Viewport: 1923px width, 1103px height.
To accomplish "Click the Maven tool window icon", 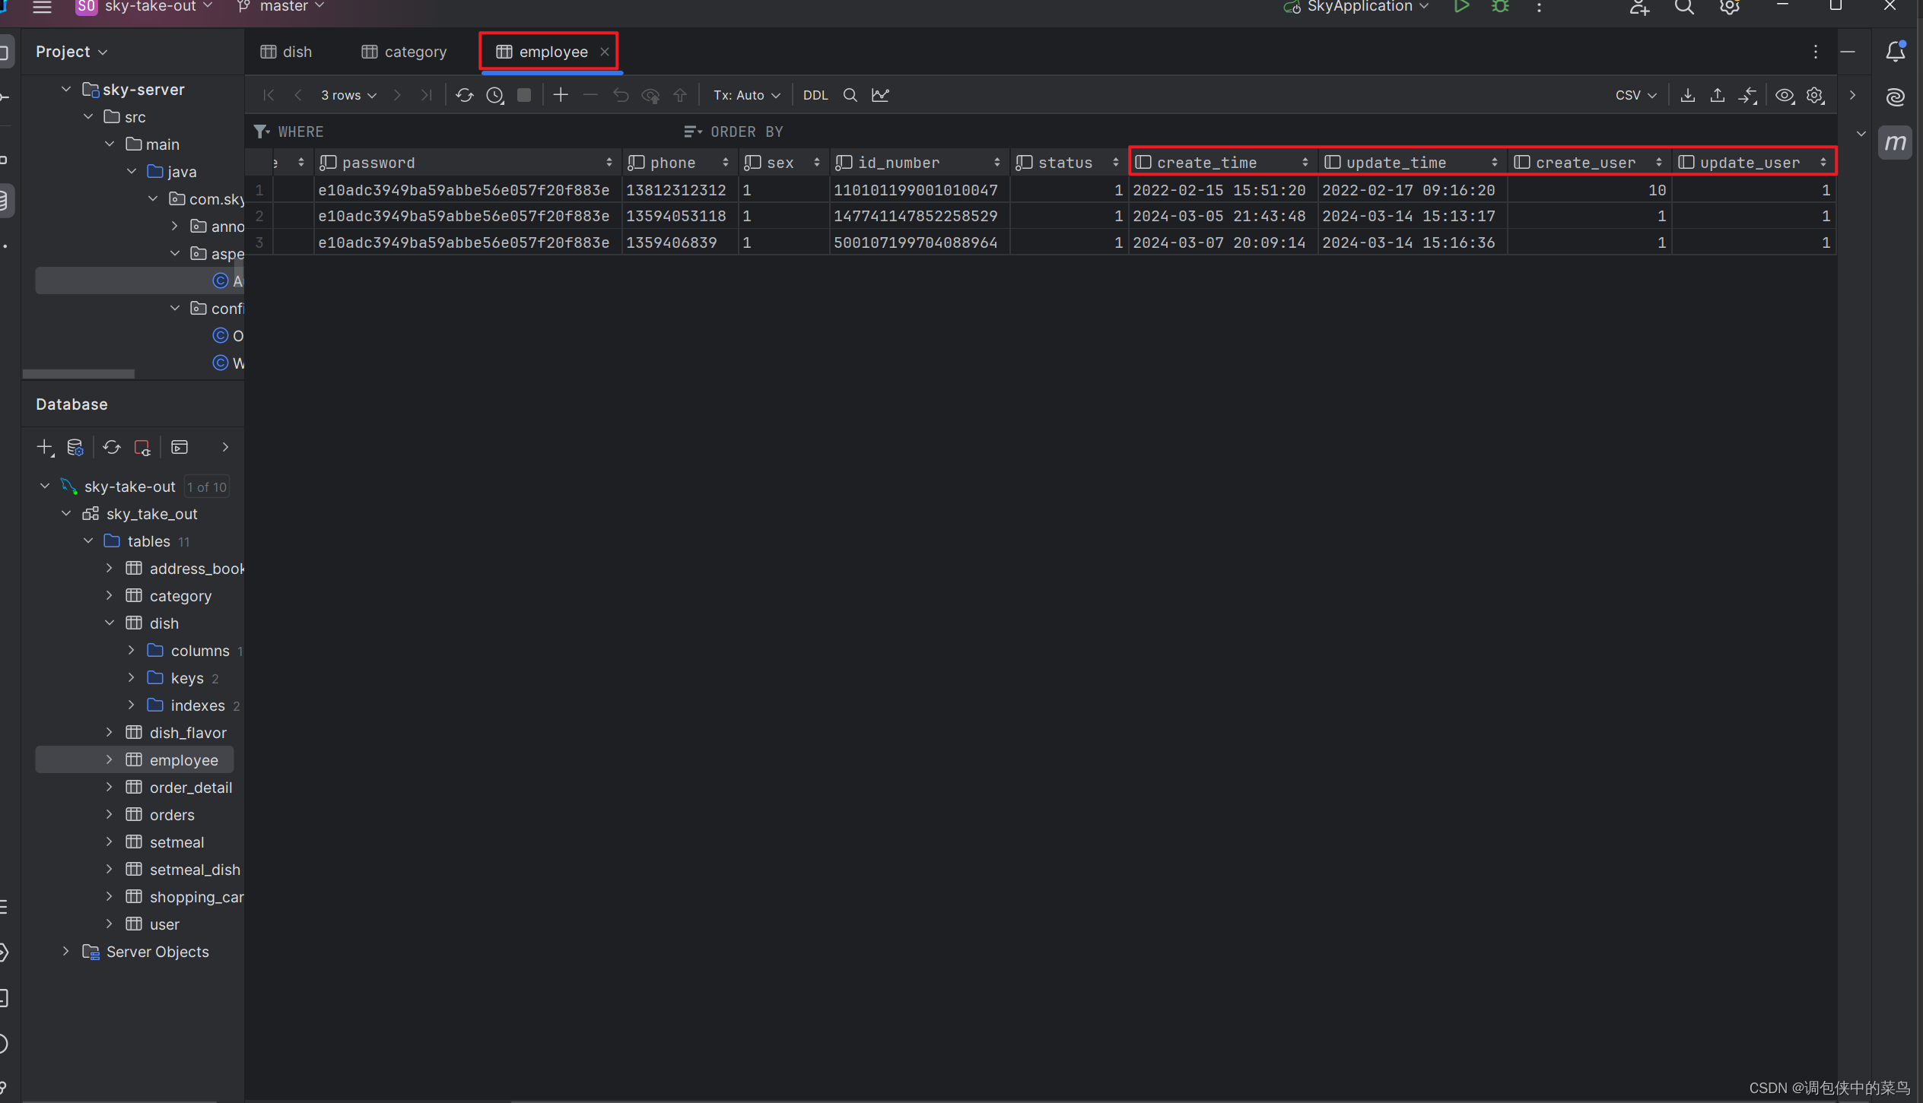I will (x=1895, y=142).
